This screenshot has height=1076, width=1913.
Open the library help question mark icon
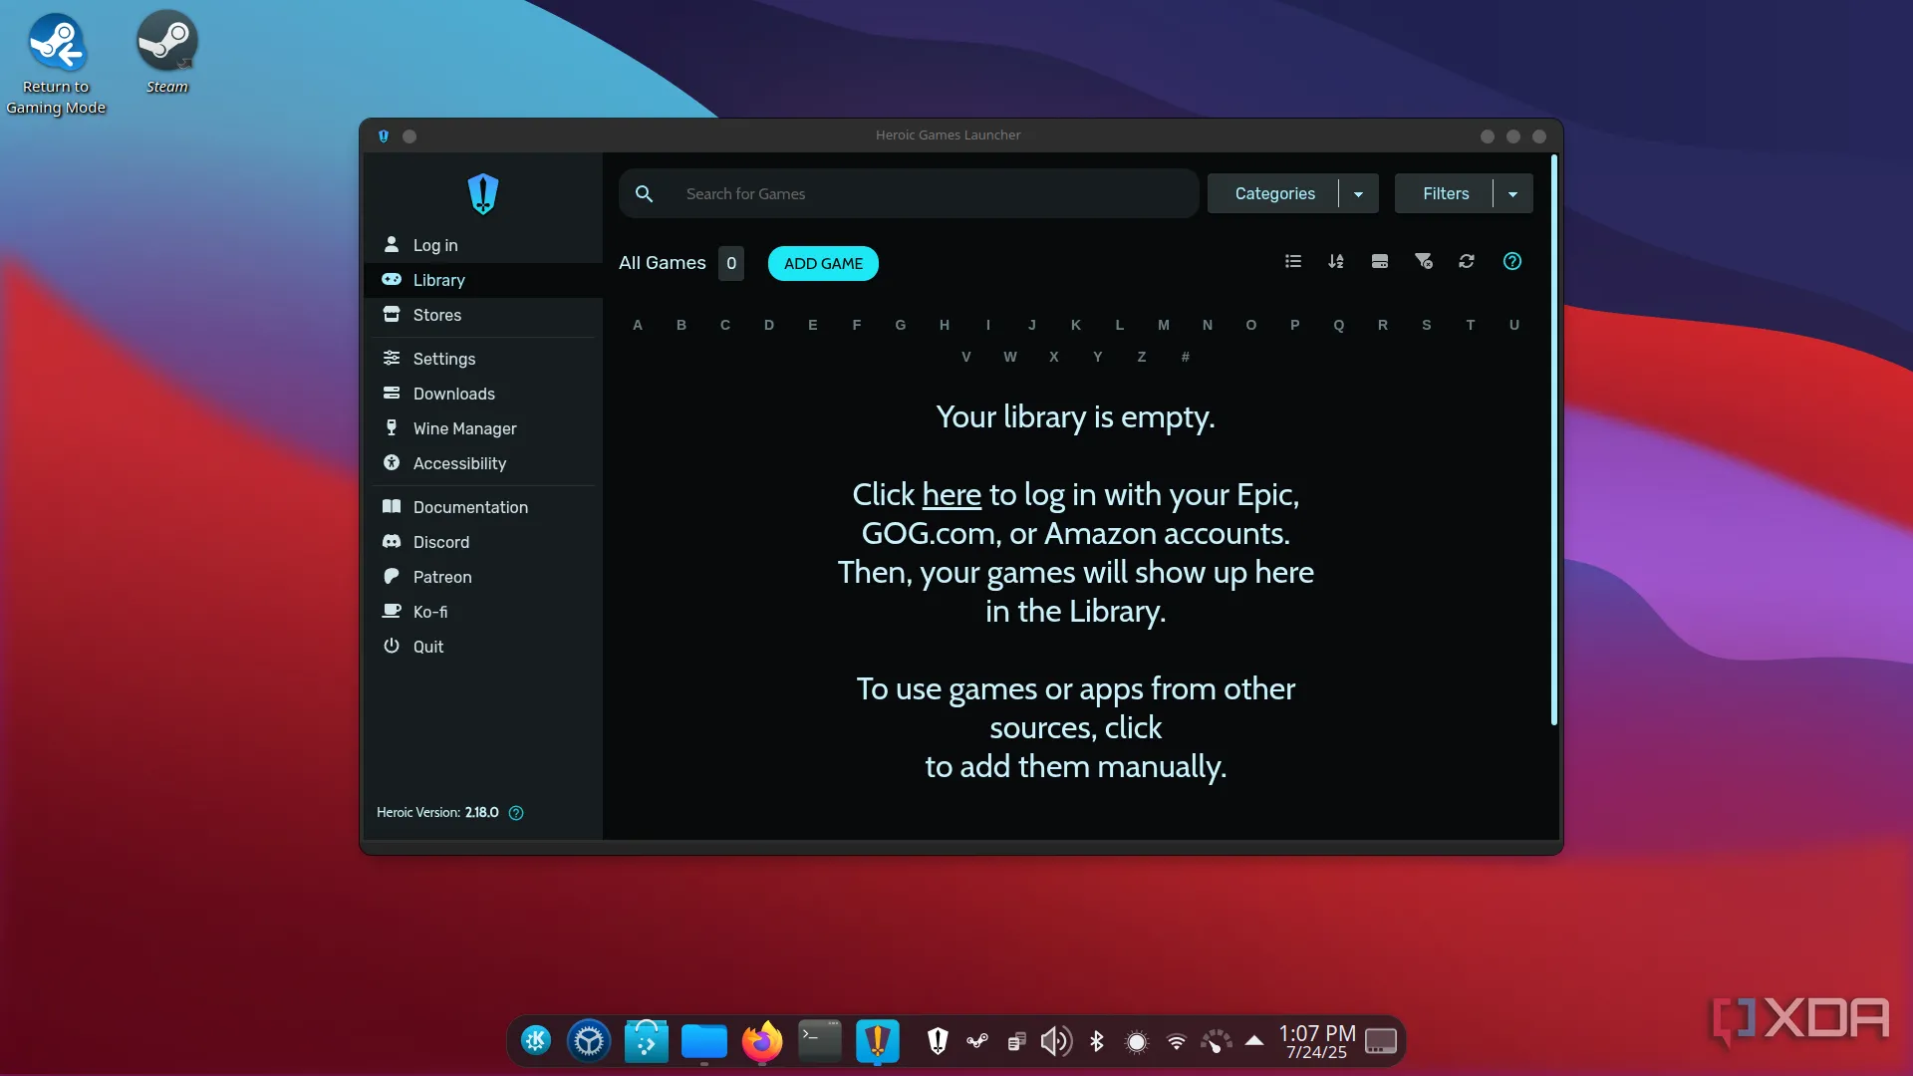(x=1512, y=261)
